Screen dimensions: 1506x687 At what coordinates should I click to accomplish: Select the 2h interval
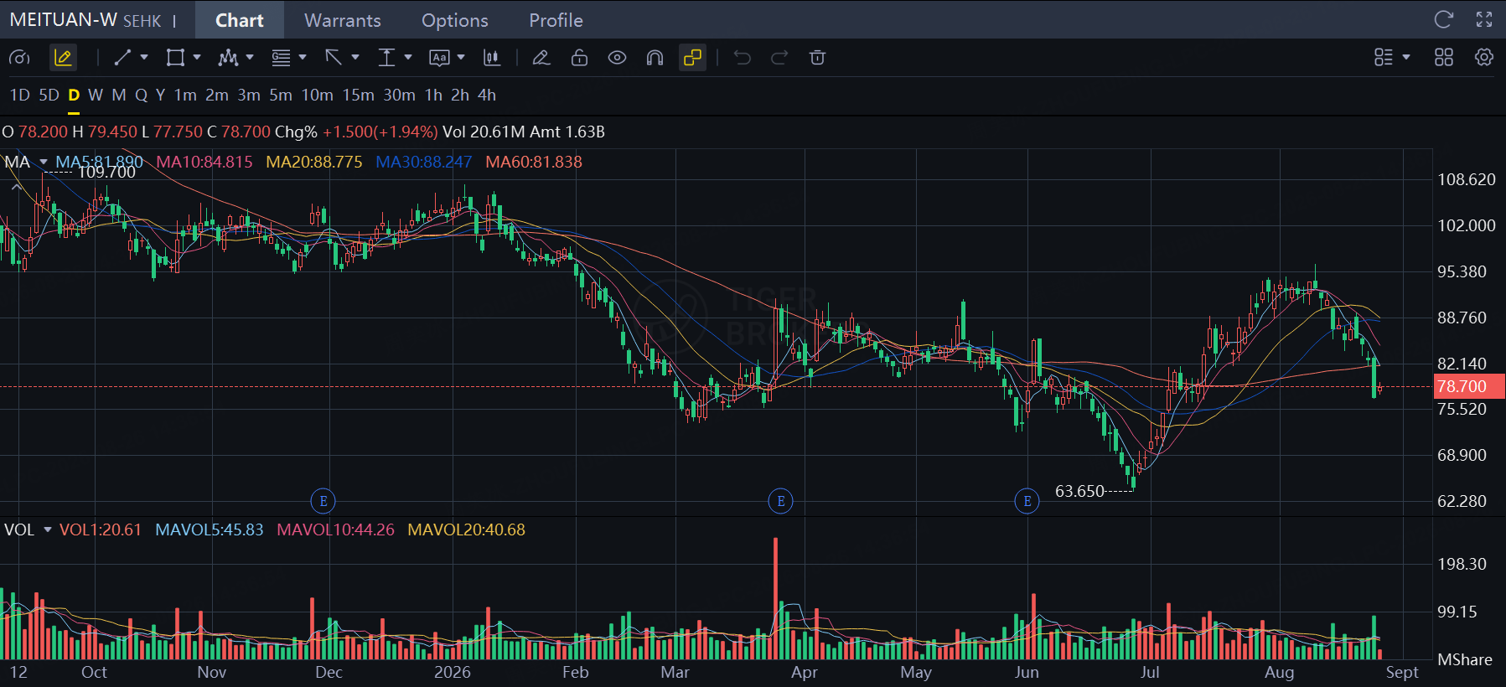pos(460,96)
